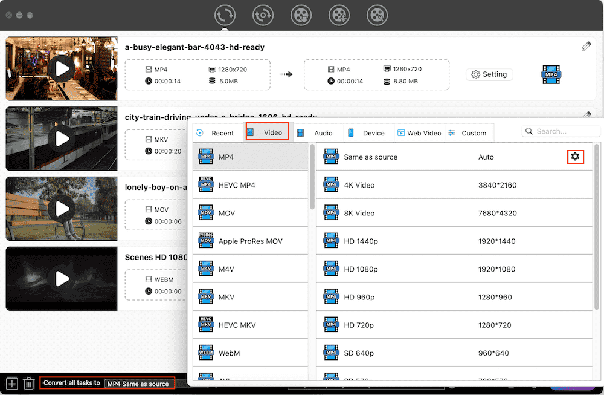Open the fifth film reel toolbar module
604x395 pixels.
click(x=377, y=16)
